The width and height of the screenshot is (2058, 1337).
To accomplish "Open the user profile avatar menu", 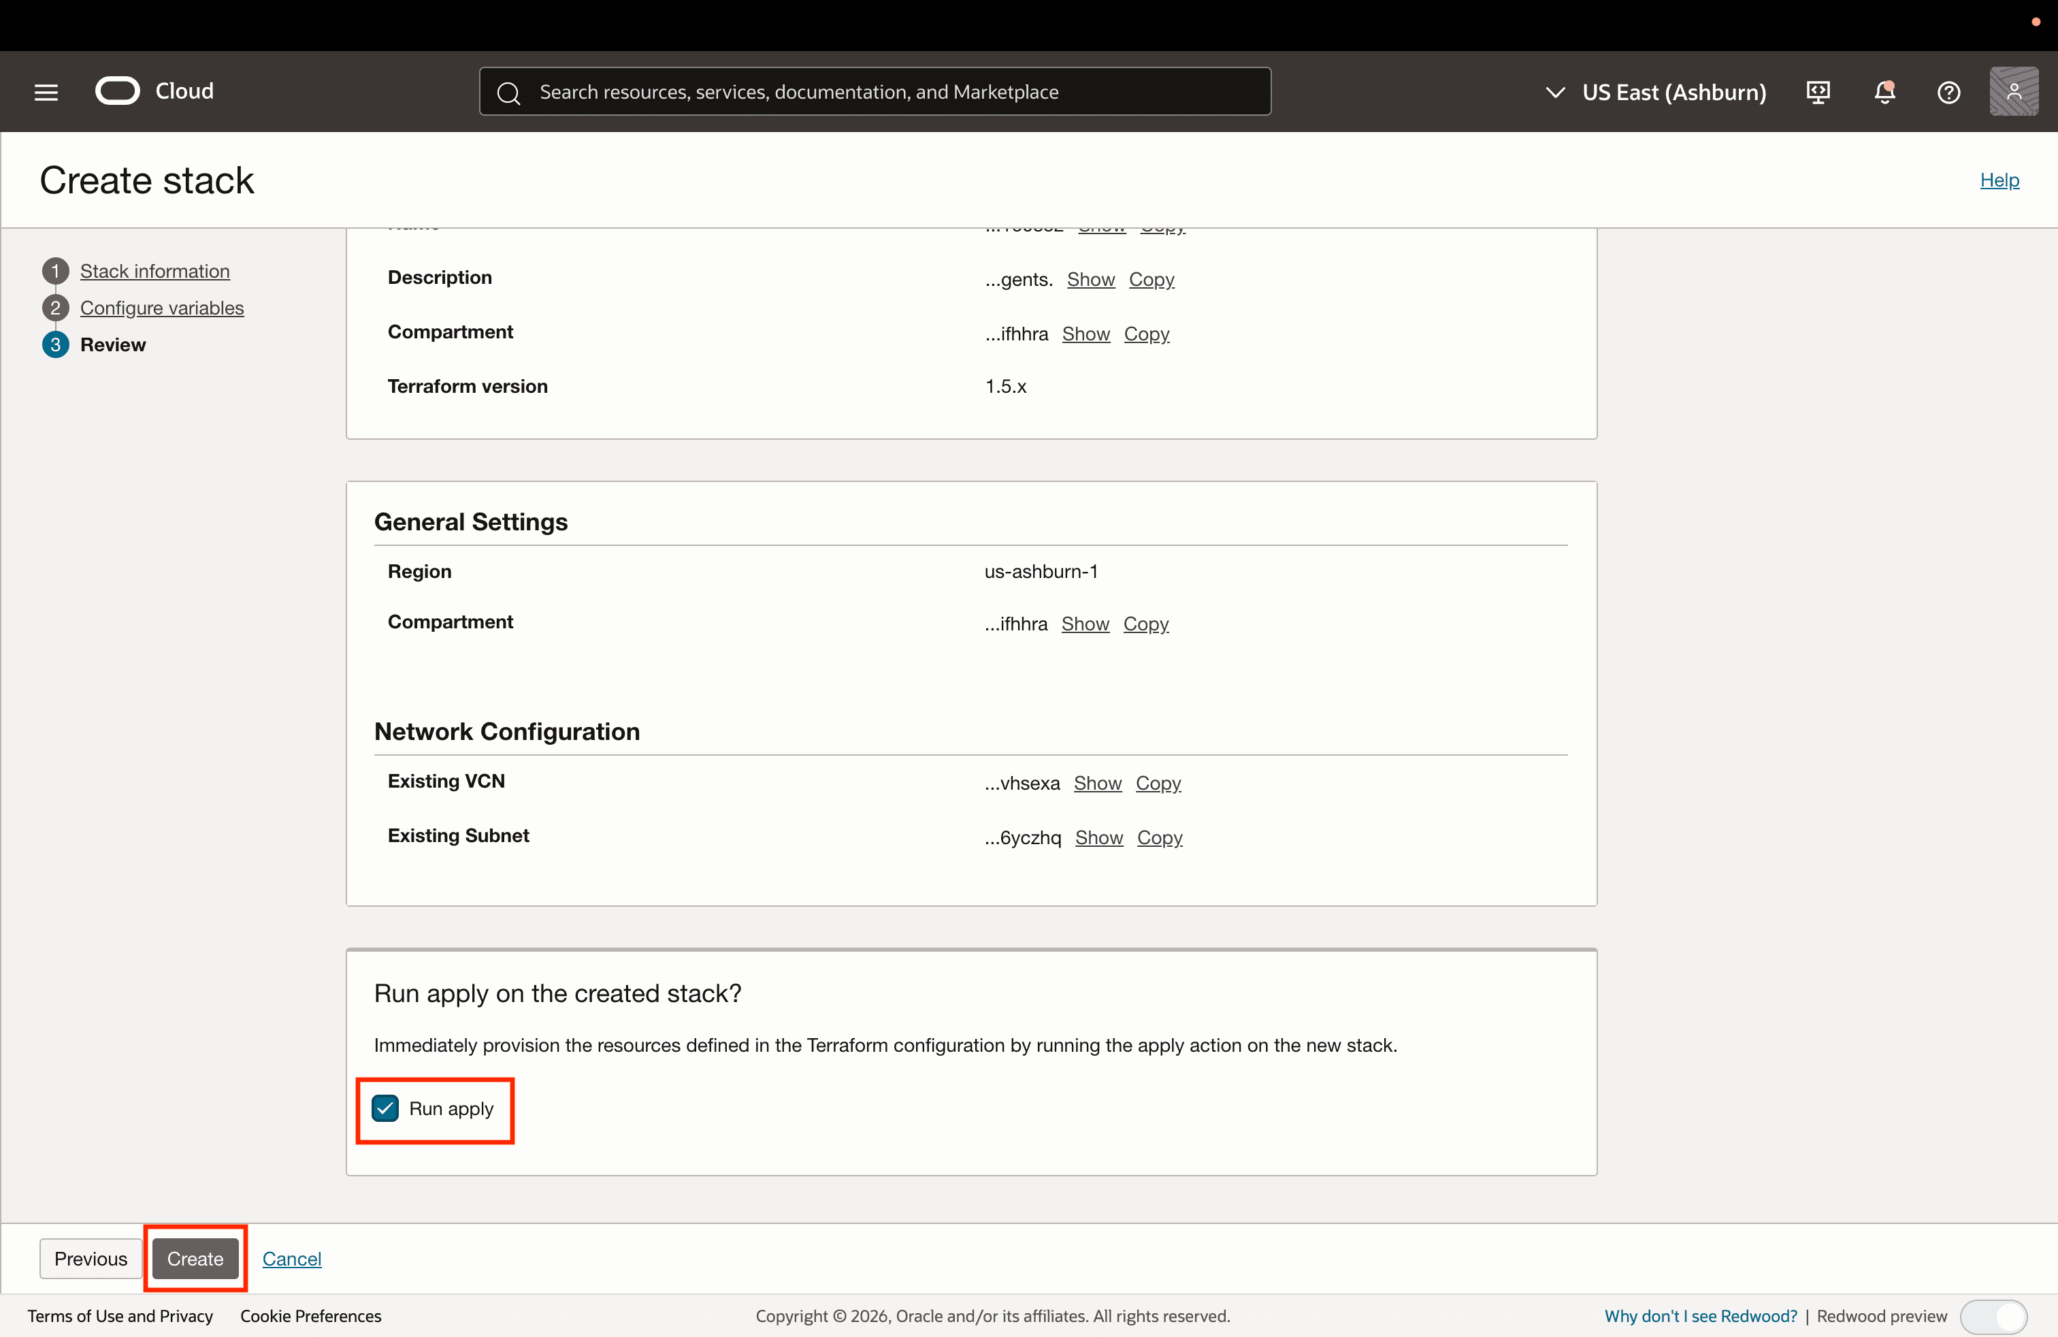I will click(2014, 92).
